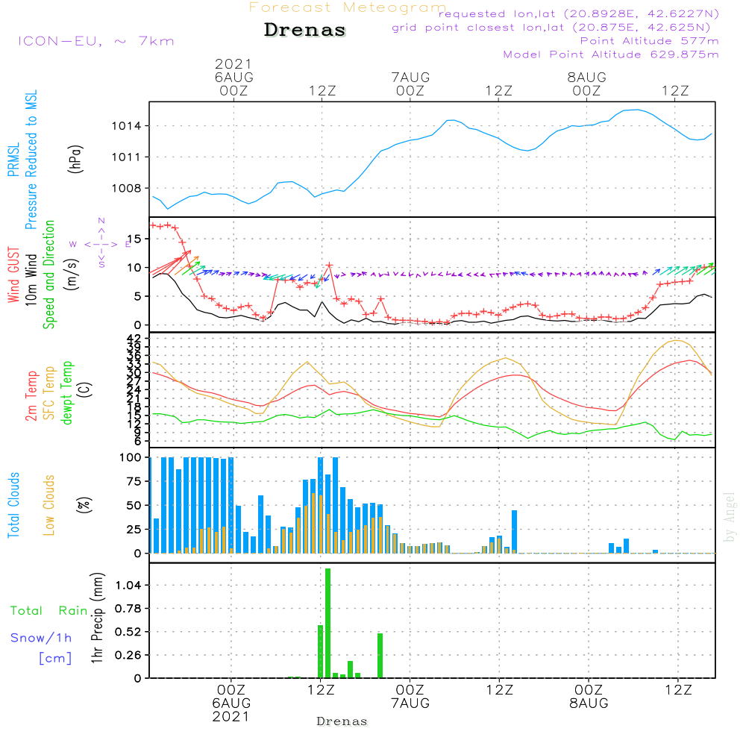746x746 pixels.
Task: Select 'Pressure Reduced to MSL' axis title
Action: click(x=31, y=160)
